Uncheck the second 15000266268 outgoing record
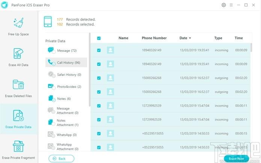261x163 pixels. (99, 92)
